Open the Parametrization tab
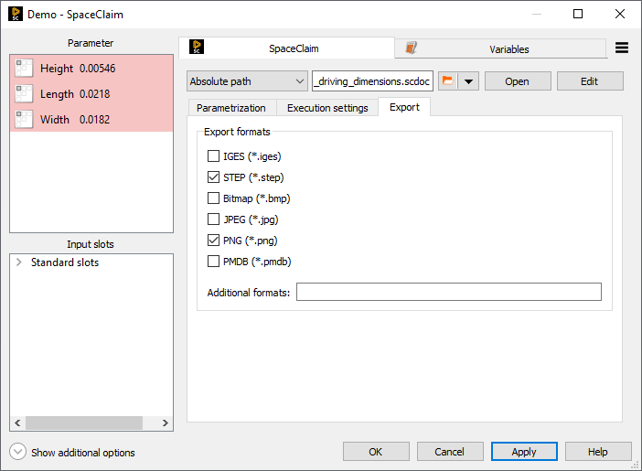Image resolution: width=642 pixels, height=471 pixels. point(231,108)
